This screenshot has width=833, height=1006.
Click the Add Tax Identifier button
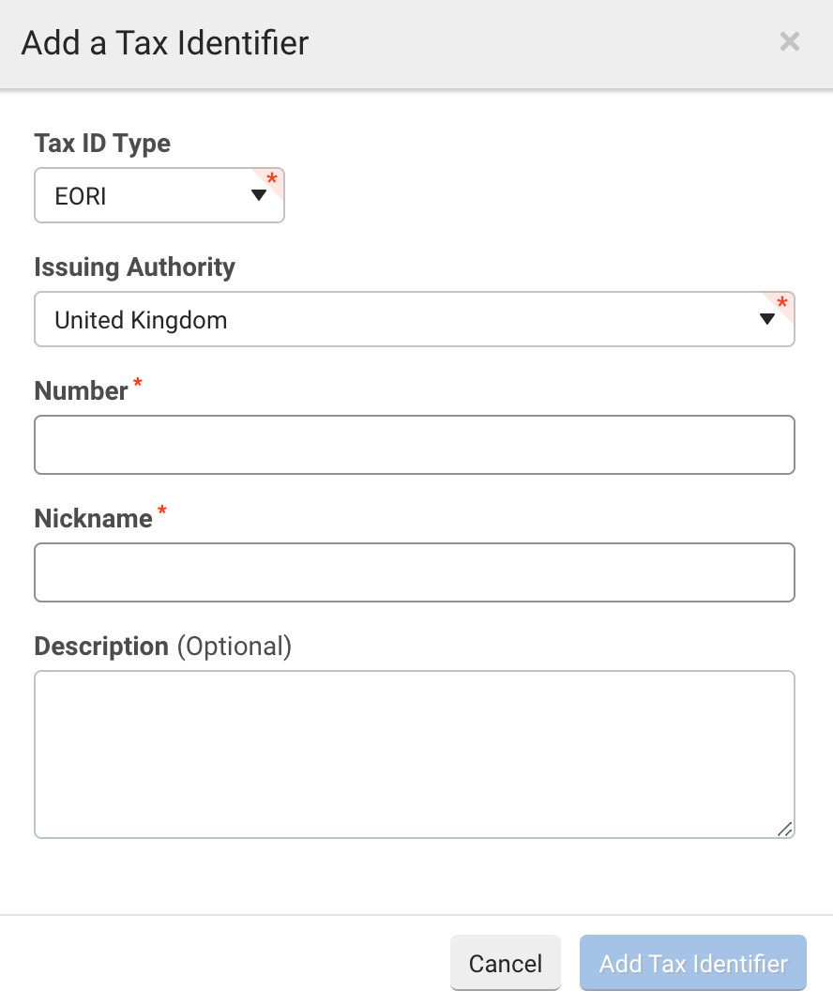pos(693,963)
